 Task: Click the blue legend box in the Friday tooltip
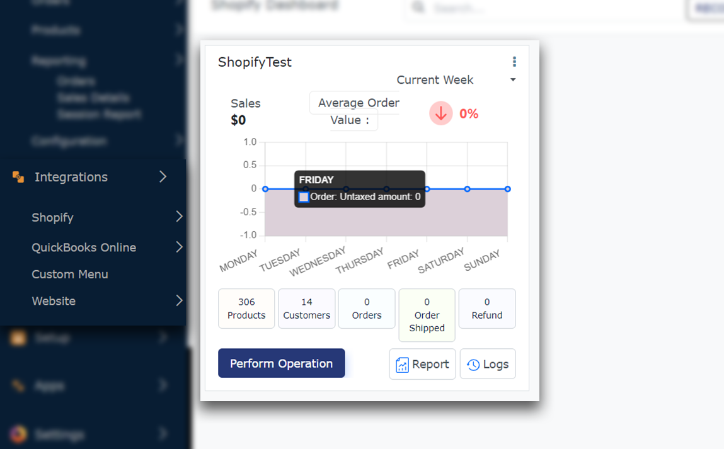point(304,197)
